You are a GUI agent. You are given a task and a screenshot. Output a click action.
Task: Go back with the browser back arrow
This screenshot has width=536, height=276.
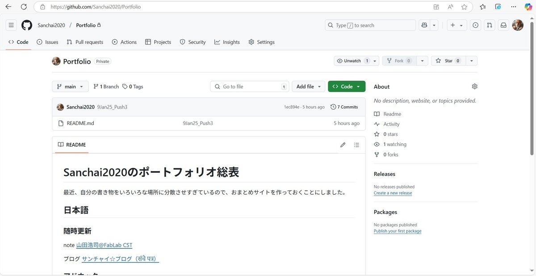coord(8,7)
